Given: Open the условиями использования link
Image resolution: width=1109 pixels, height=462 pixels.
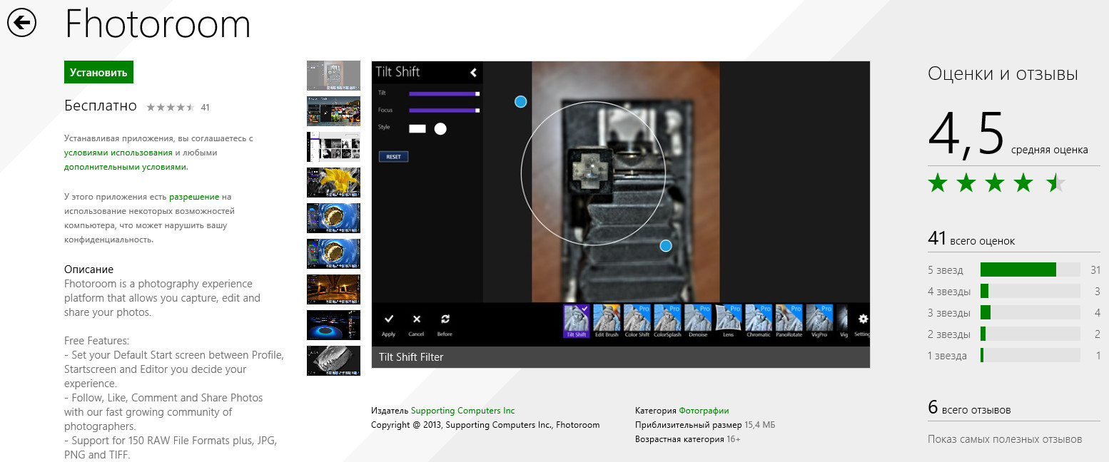Looking at the screenshot, I should [118, 153].
